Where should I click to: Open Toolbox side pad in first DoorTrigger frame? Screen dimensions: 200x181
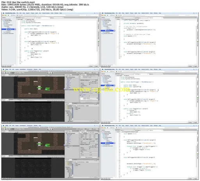pyautogui.click(x=98, y=20)
